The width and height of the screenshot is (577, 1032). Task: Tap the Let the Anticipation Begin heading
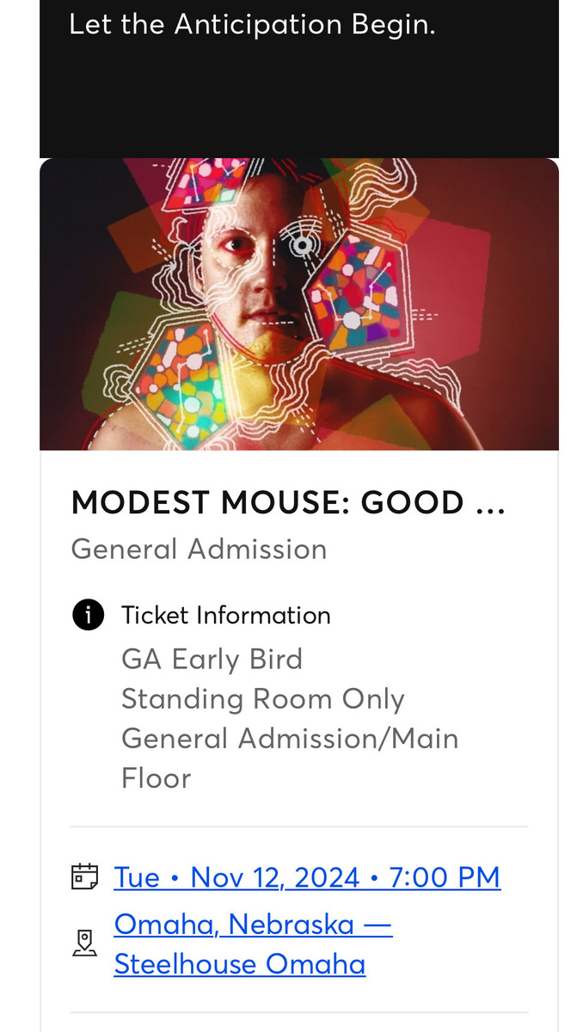point(252,23)
